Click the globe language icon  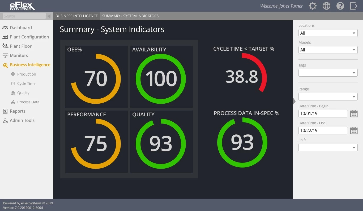click(x=326, y=6)
